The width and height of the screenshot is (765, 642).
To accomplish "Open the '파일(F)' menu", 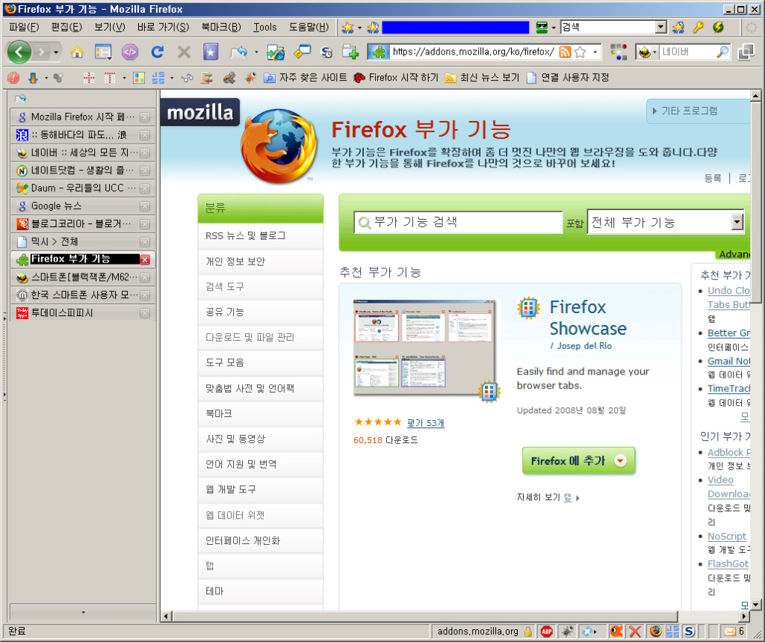I will click(24, 28).
